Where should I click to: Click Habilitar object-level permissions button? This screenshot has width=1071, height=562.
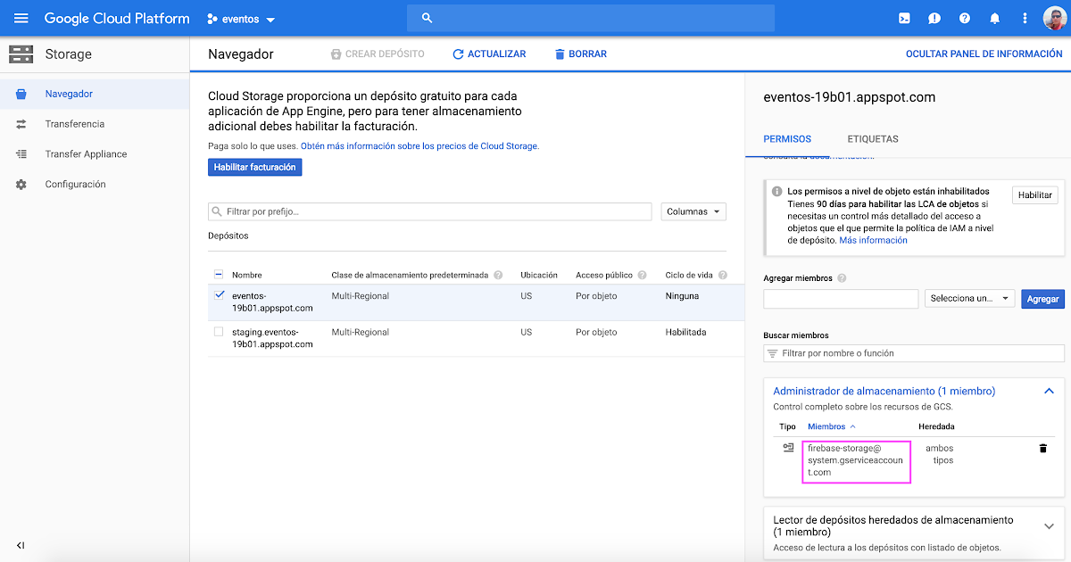point(1035,194)
